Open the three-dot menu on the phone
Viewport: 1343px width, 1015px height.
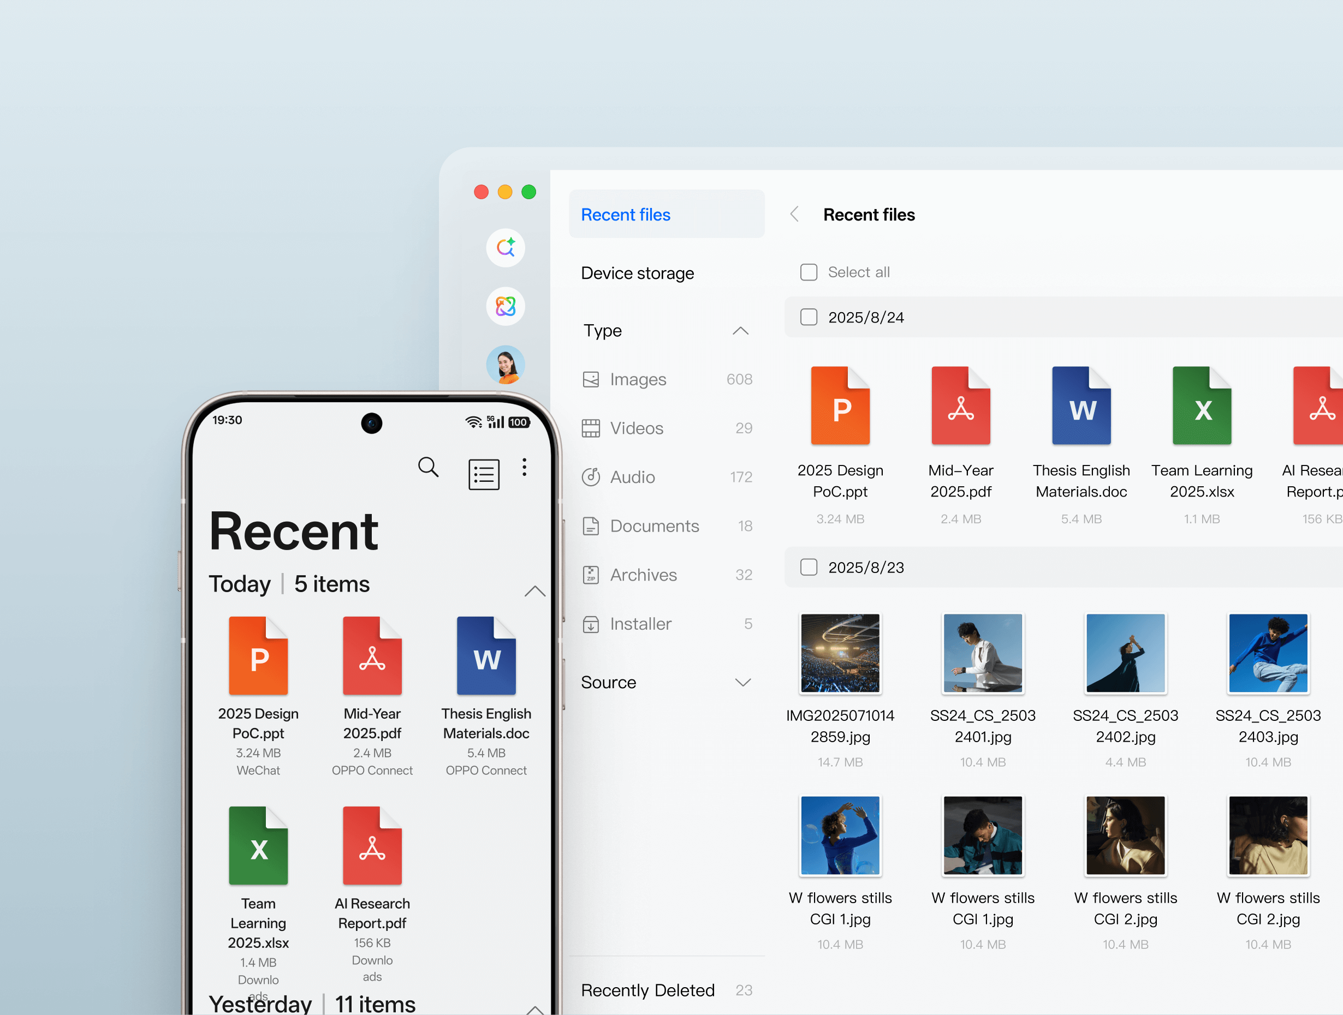[525, 467]
